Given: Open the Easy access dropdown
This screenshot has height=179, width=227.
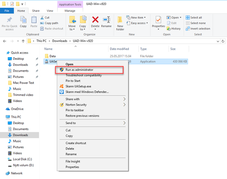Looking at the screenshot, I should coord(137,23).
